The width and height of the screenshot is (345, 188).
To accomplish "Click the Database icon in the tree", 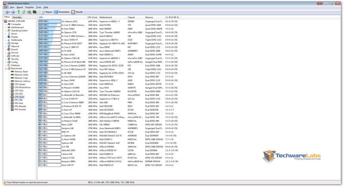I will click(9, 65).
